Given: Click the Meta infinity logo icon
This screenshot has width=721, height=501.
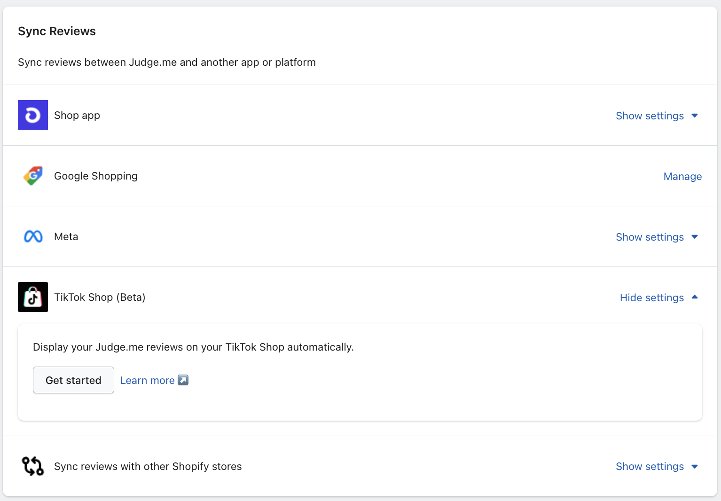Looking at the screenshot, I should (33, 236).
